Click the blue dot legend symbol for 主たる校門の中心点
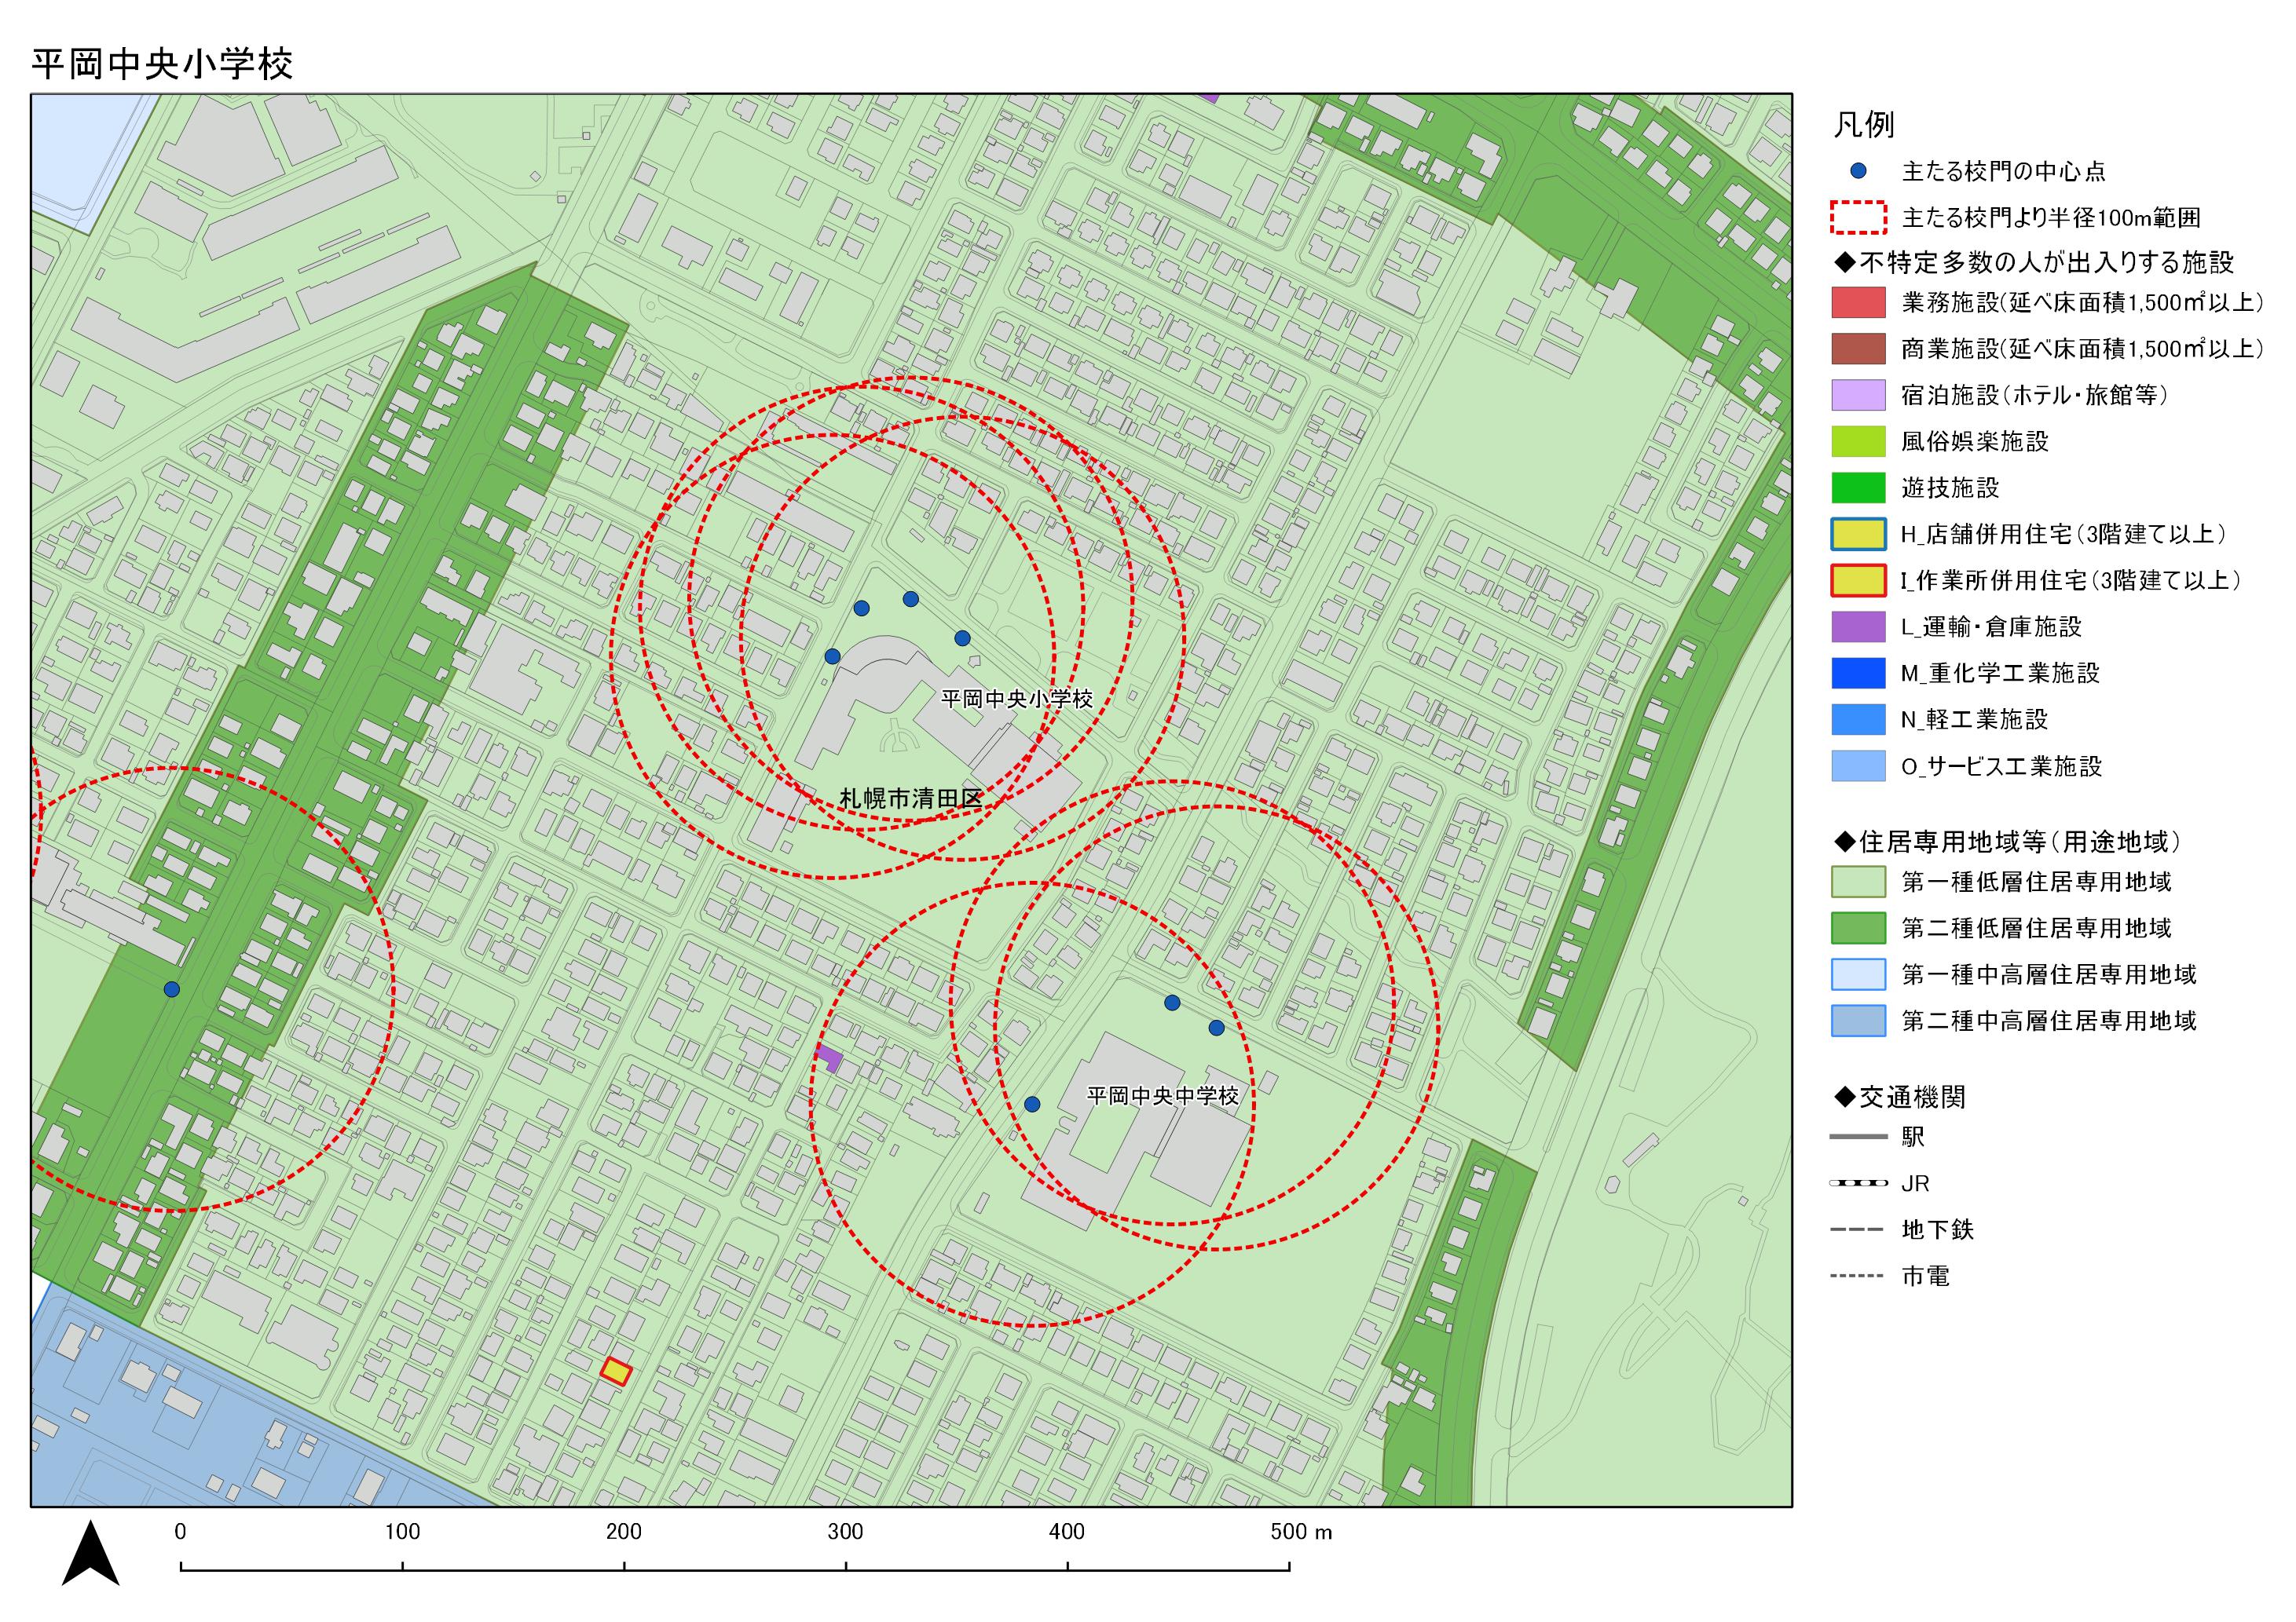The width and height of the screenshot is (2296, 1622). click(1858, 171)
